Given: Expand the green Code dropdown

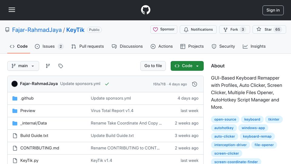Looking at the screenshot, I should tap(187, 66).
